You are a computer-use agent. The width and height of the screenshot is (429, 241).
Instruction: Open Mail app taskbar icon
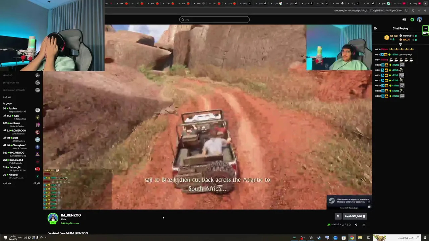coord(335,238)
